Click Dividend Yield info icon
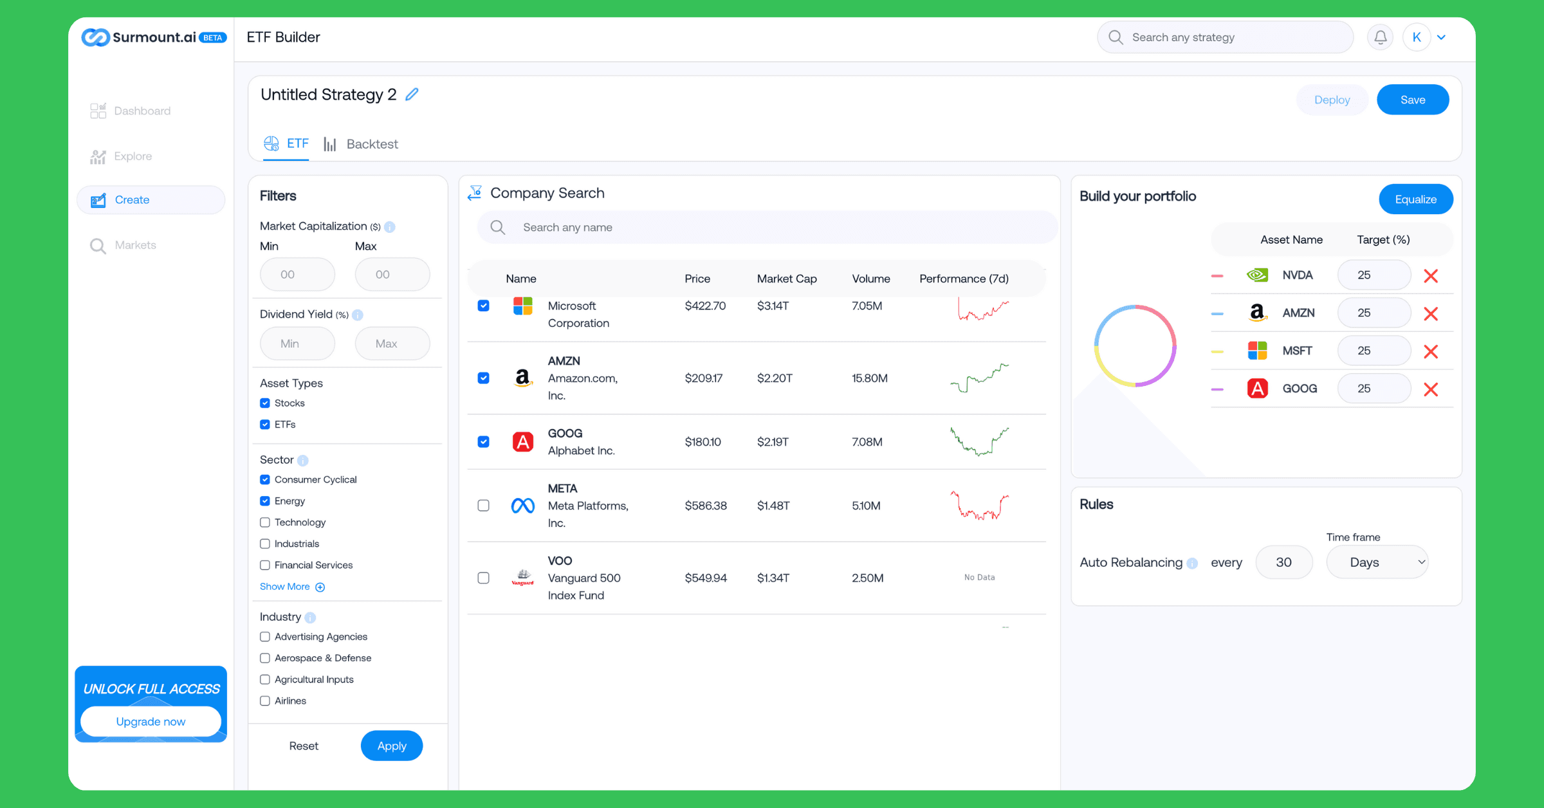 pos(358,315)
